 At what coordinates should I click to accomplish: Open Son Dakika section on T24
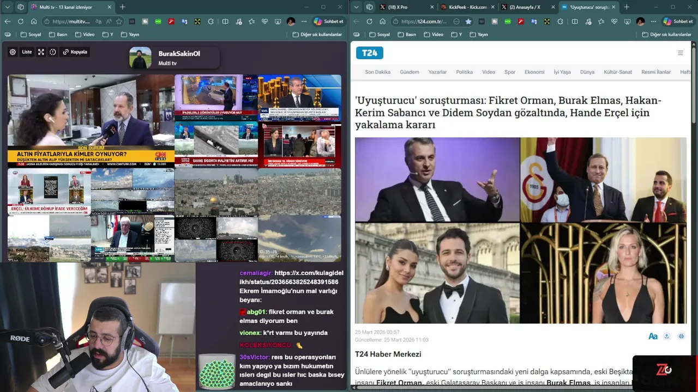coord(377,72)
